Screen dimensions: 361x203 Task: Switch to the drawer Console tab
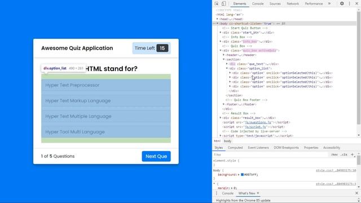tap(227, 193)
